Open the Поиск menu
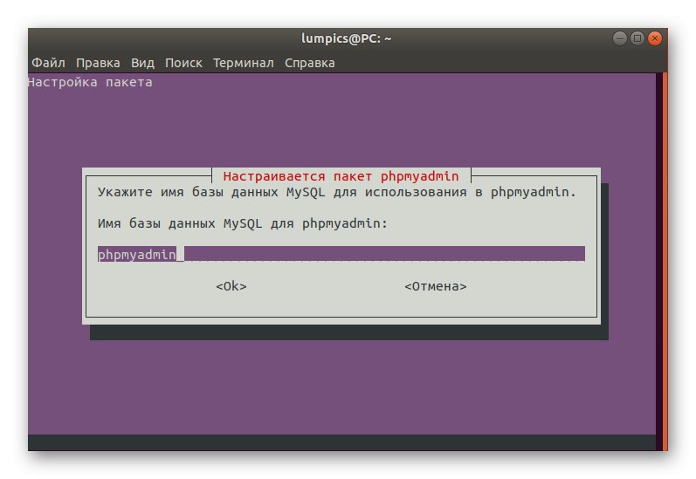The image size is (696, 479). (x=183, y=63)
